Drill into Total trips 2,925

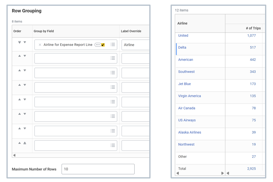[x=251, y=169]
